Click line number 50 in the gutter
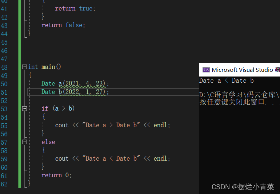The width and height of the screenshot is (280, 194). 4,84
